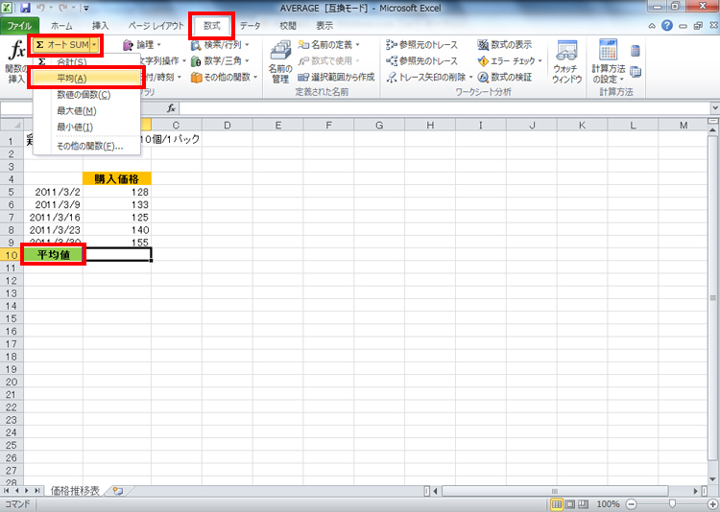This screenshot has width=720, height=512.
Task: Click the zoom out minus button
Action: coord(632,504)
